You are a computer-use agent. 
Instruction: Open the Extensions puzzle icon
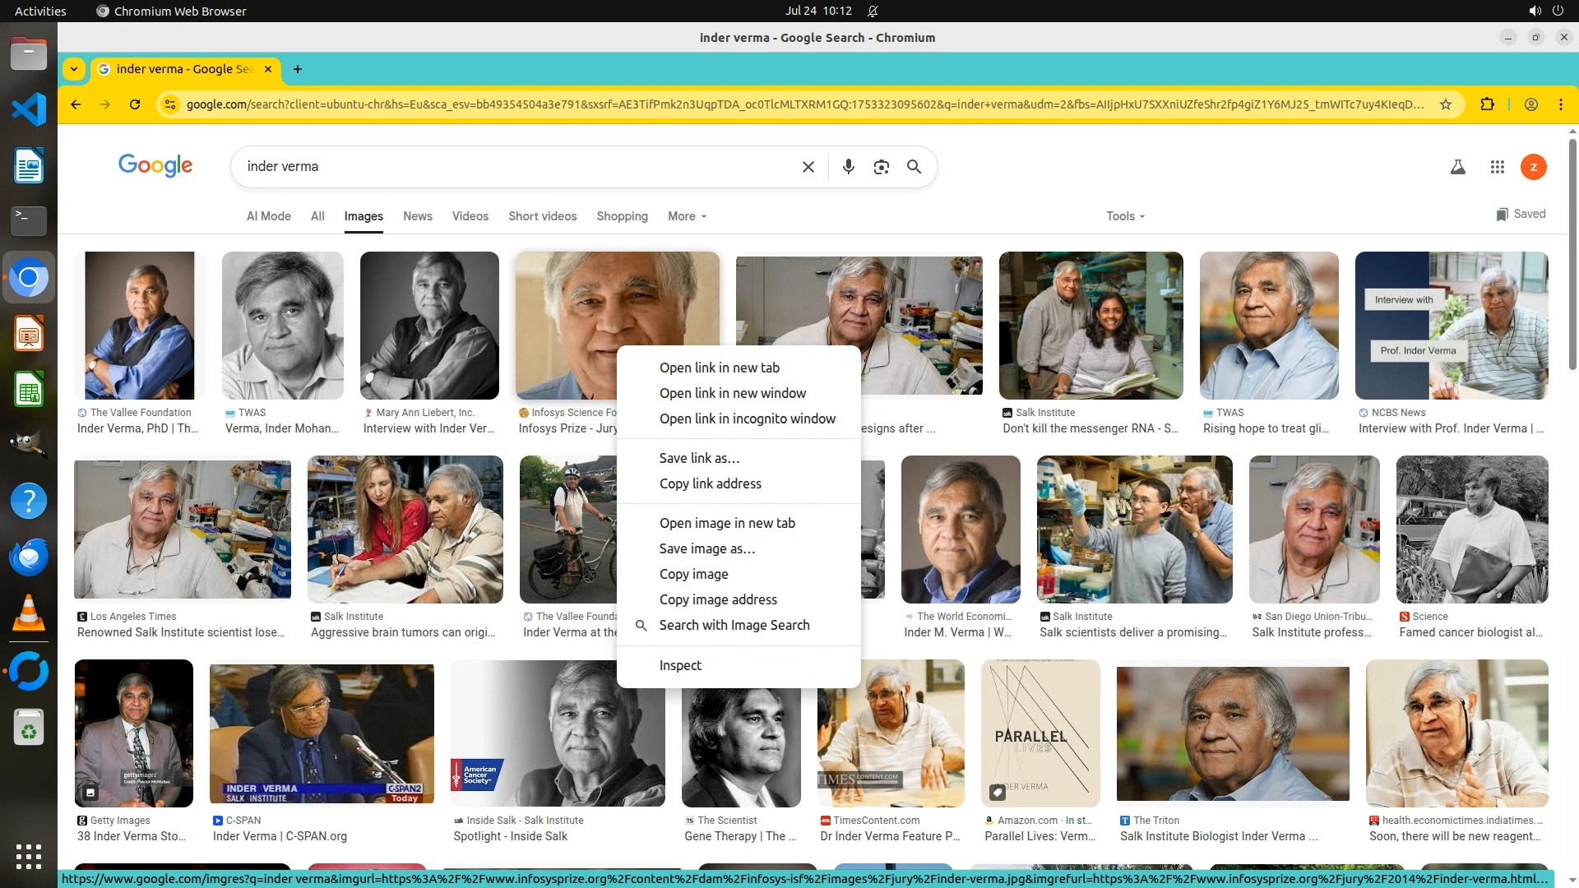pos(1487,104)
